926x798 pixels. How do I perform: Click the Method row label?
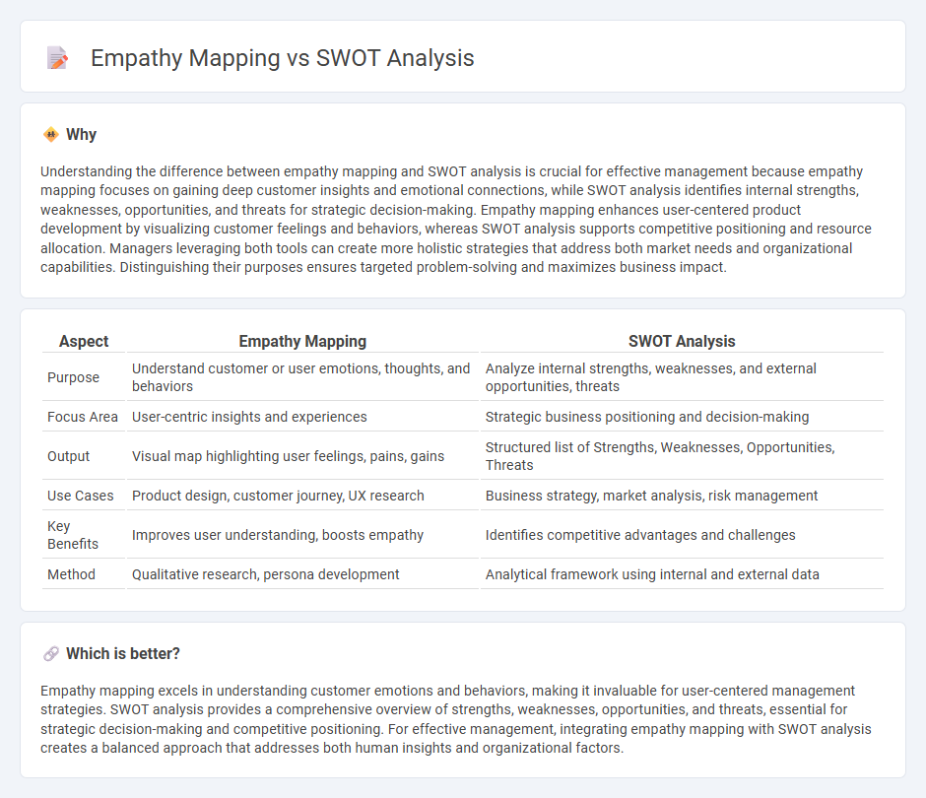tap(69, 574)
